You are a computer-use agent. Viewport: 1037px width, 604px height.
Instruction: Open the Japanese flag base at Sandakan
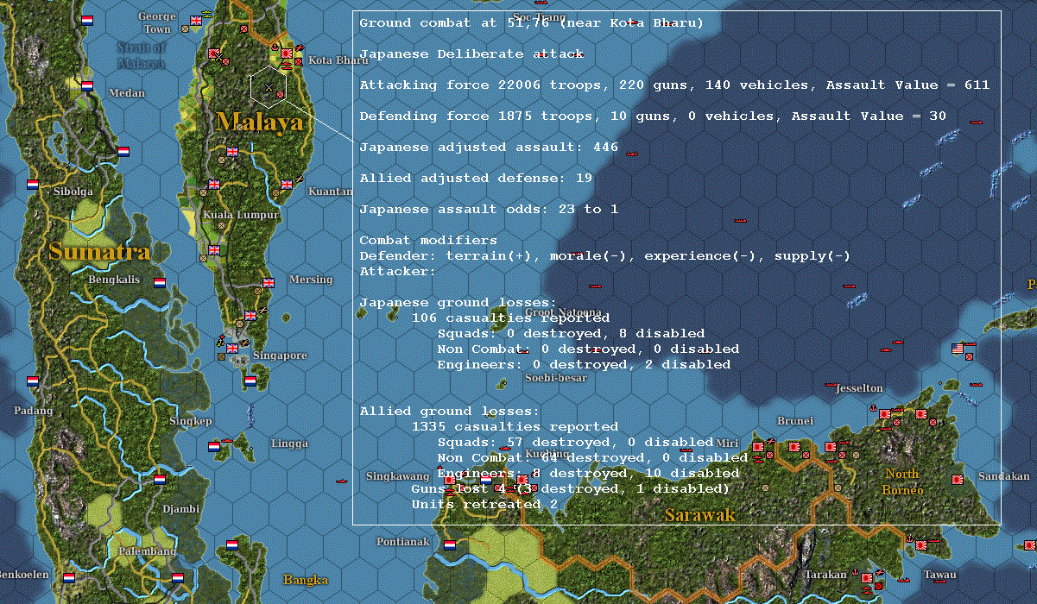(958, 479)
